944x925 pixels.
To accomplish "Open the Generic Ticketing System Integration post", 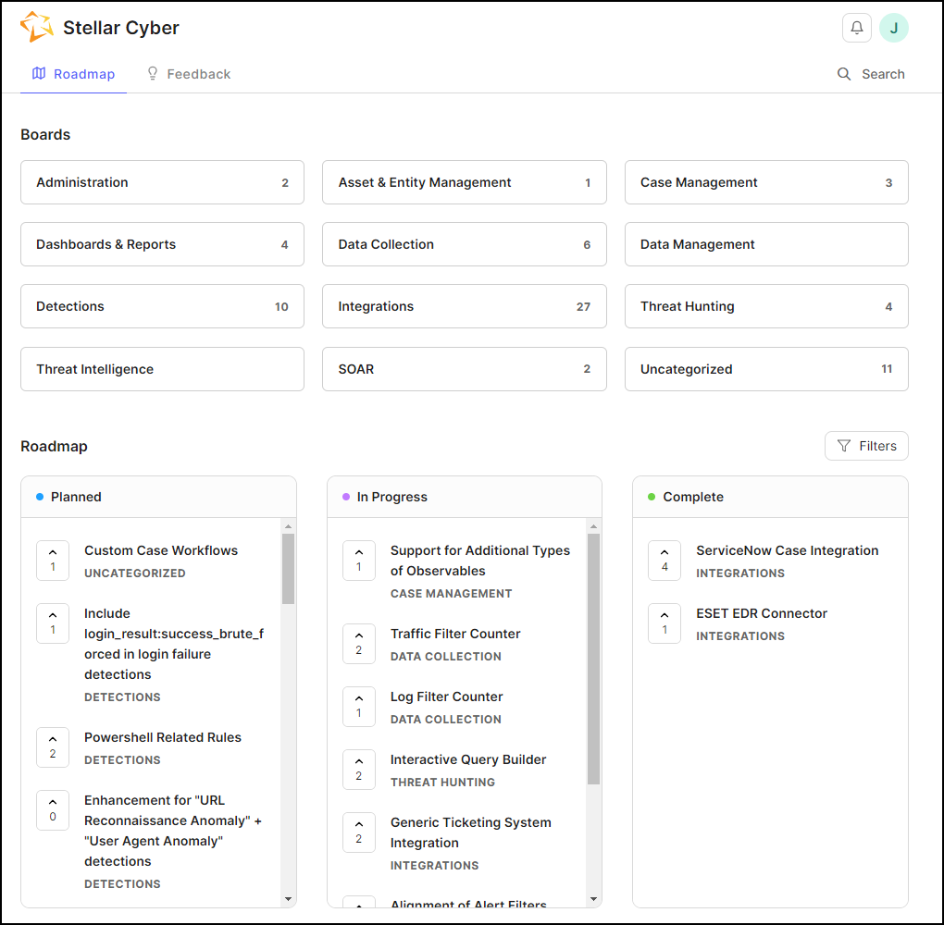I will click(x=470, y=832).
